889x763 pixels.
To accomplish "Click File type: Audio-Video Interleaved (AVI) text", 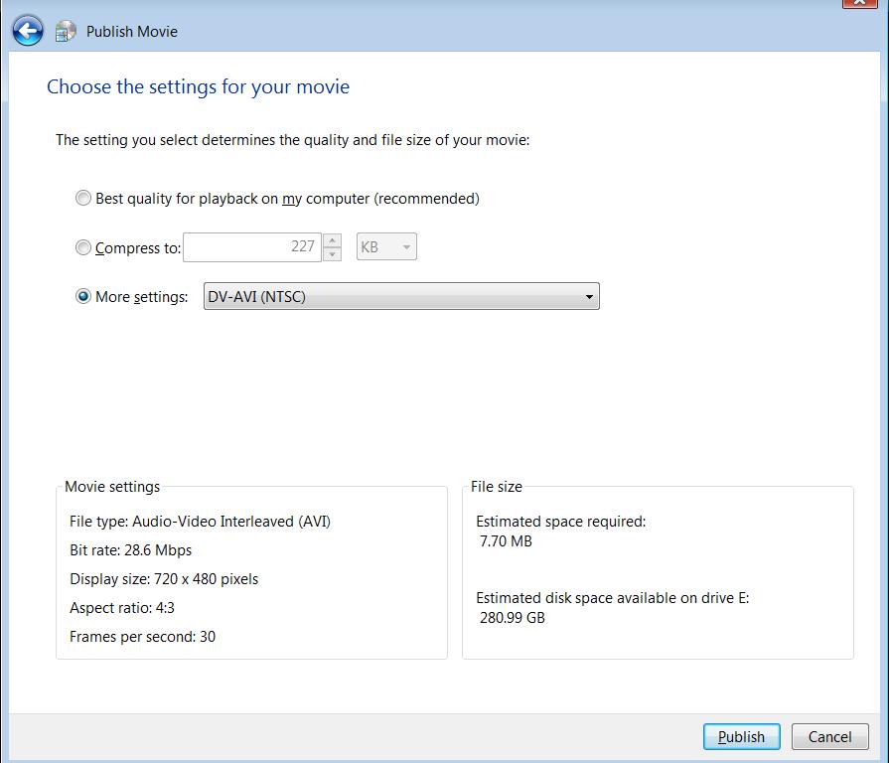I will 200,521.
